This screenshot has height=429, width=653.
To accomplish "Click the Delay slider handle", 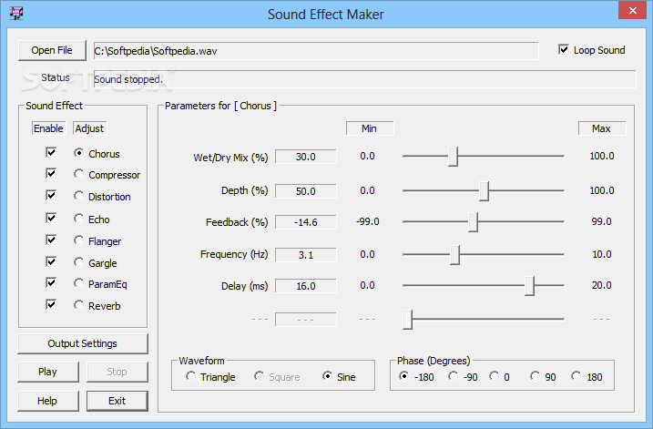I will click(529, 286).
